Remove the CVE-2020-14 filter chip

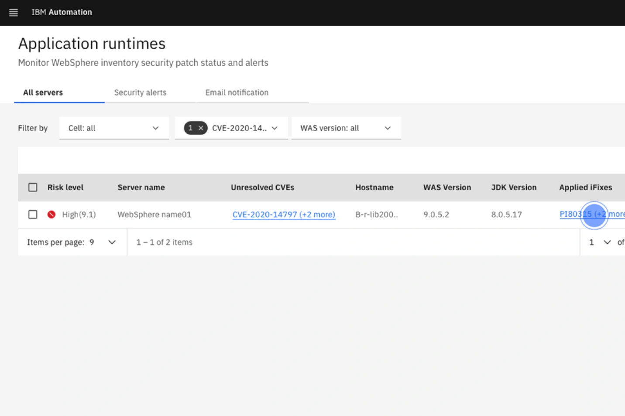[x=200, y=128]
